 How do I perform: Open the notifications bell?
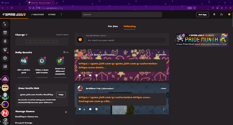pyautogui.click(x=214, y=15)
